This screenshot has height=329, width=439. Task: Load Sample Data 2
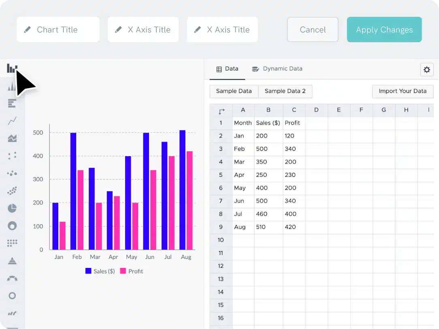click(x=285, y=91)
